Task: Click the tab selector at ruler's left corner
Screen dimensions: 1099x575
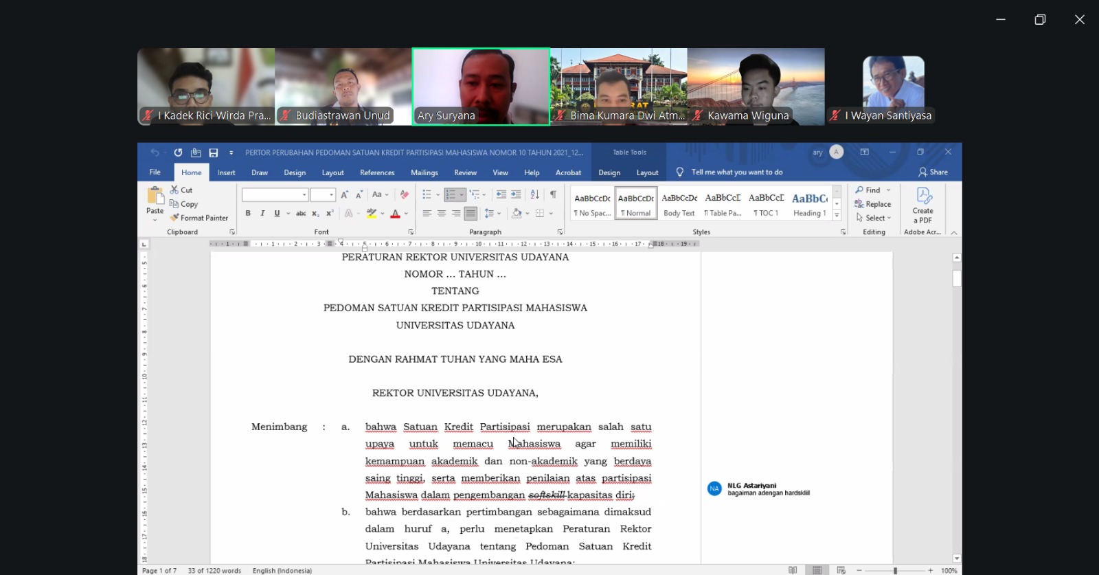Action: point(144,244)
